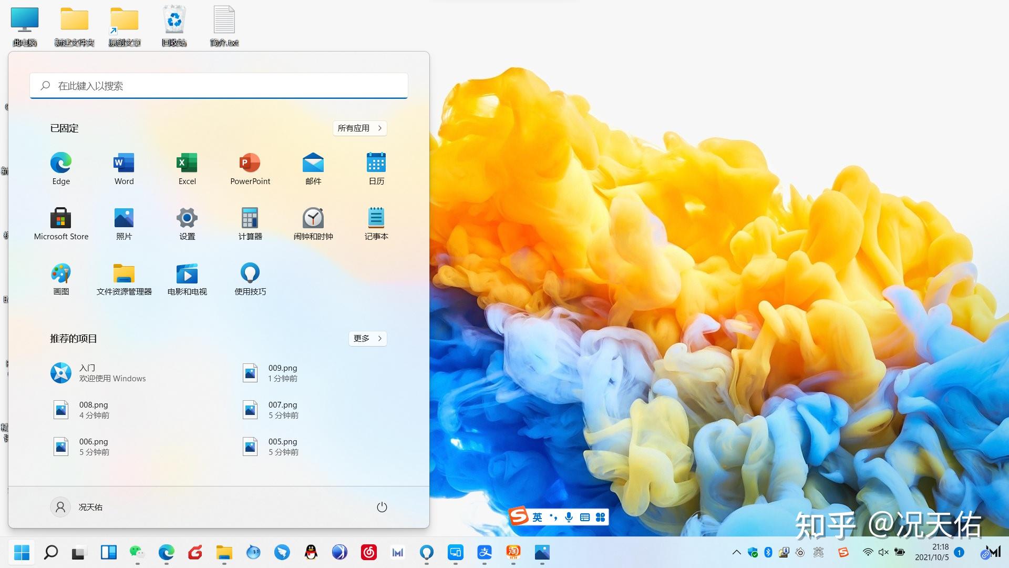This screenshot has height=568, width=1009.
Task: Launch PowerPoint from the Start menu
Action: [250, 169]
